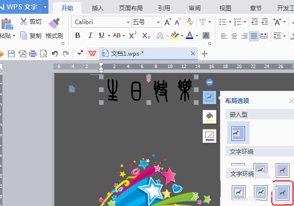Click the bullet list icon

223,22
